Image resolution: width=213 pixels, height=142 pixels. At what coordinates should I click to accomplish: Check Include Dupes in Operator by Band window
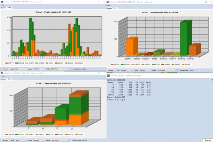[x=71, y=140]
